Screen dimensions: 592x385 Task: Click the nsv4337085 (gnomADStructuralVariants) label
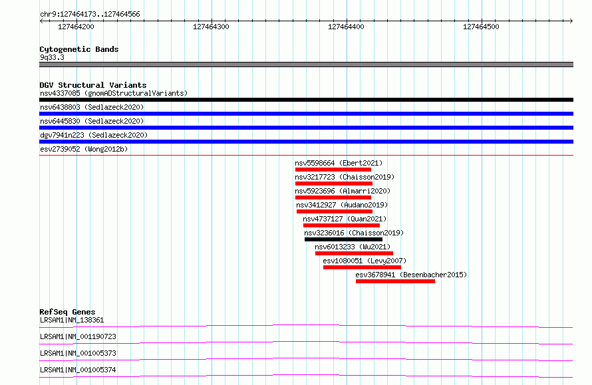tap(114, 93)
